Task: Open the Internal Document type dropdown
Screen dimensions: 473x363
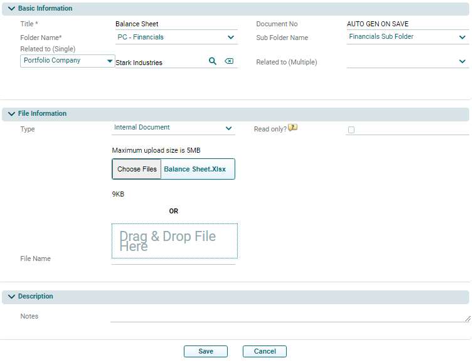Action: pyautogui.click(x=228, y=128)
